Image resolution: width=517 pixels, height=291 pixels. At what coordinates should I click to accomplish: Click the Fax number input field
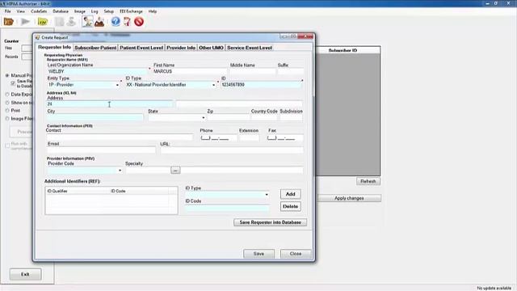pyautogui.click(x=285, y=138)
